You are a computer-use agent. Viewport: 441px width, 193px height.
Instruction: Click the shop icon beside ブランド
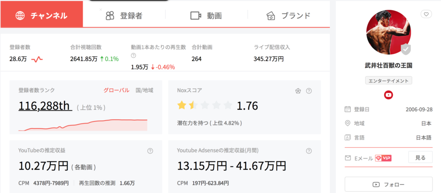tap(271, 16)
